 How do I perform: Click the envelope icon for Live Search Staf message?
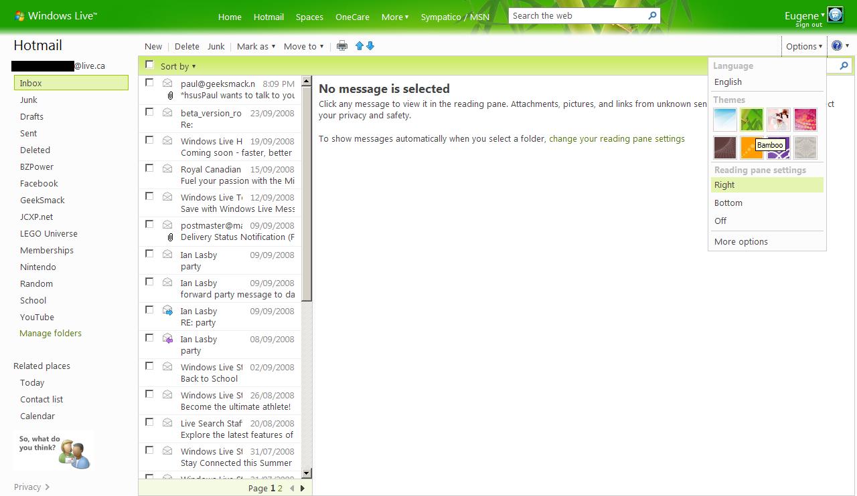pos(167,422)
